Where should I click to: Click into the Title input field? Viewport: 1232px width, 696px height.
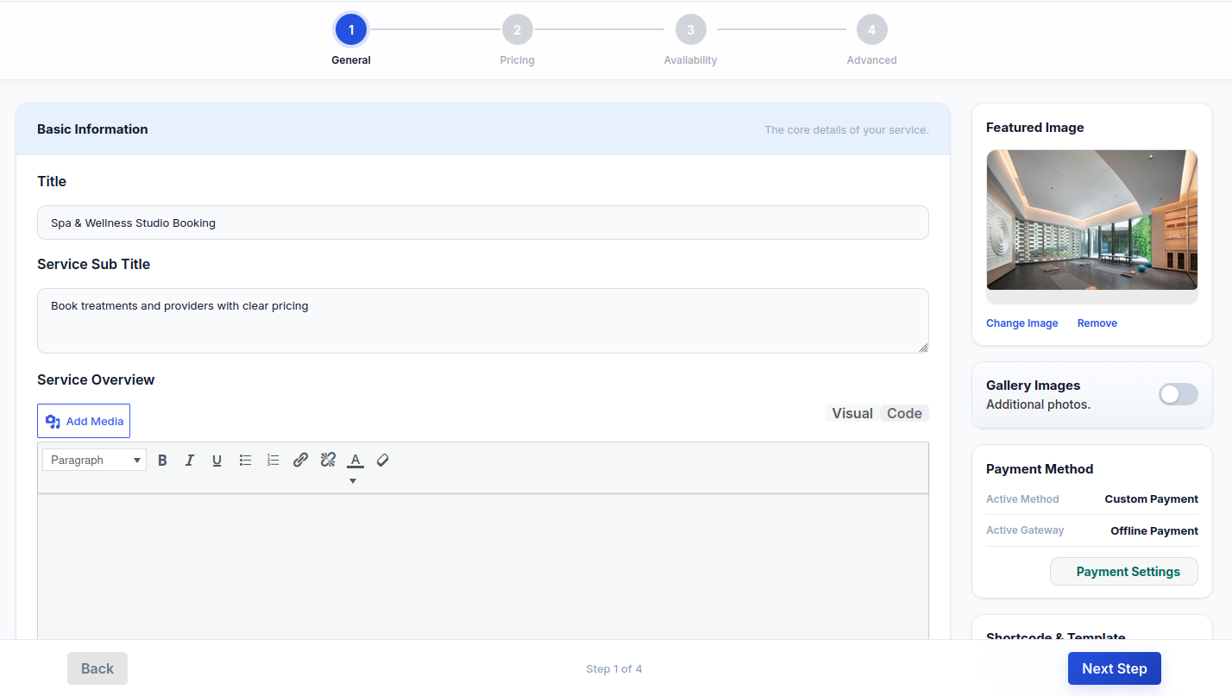click(483, 223)
